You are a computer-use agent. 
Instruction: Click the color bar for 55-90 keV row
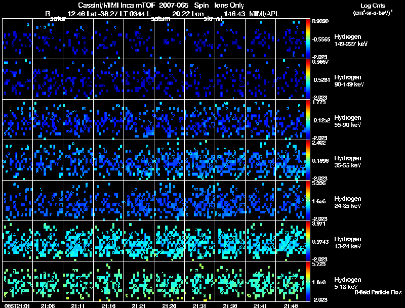[x=308, y=120]
